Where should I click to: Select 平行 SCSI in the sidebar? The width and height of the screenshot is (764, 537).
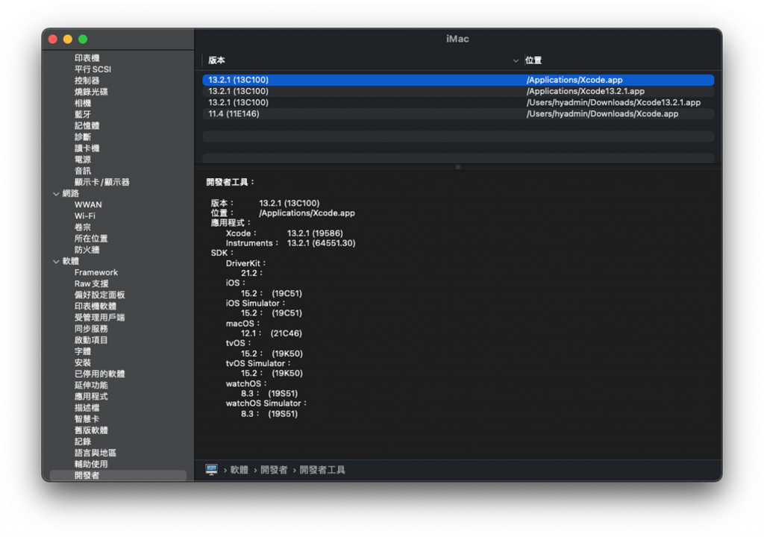(x=93, y=69)
